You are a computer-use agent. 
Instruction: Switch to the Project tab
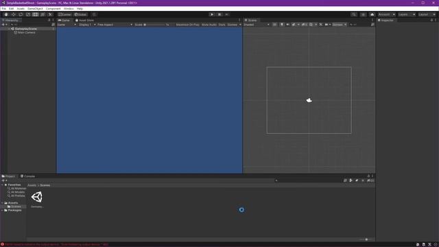pos(8,176)
